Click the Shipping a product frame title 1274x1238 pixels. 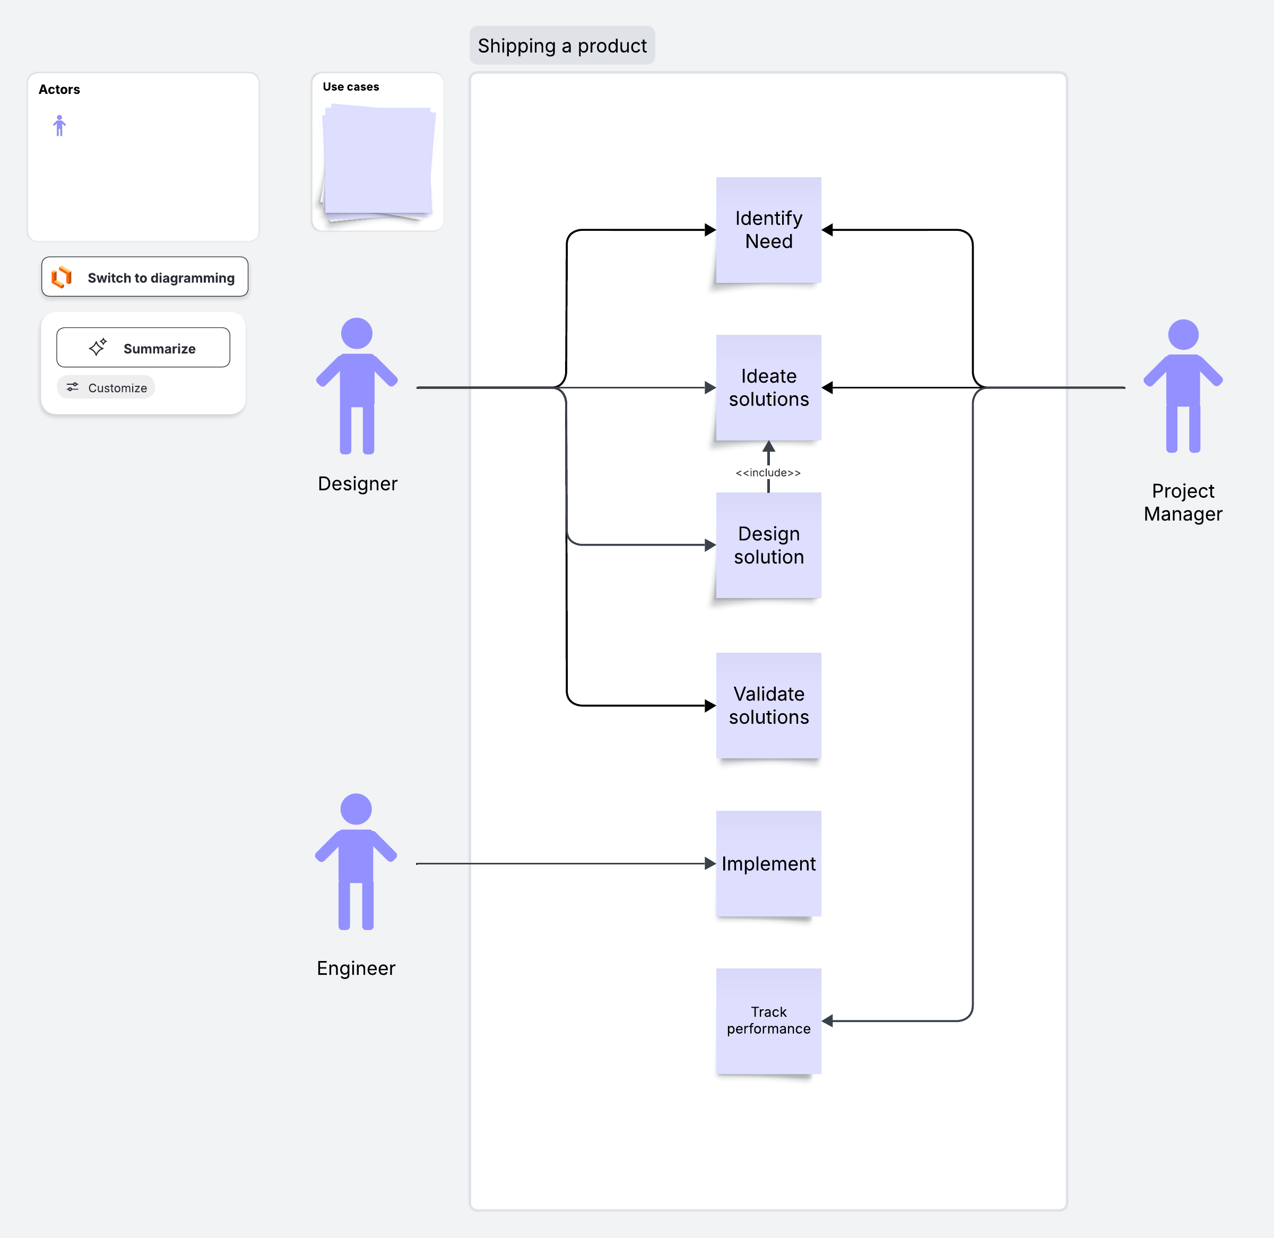click(x=562, y=46)
